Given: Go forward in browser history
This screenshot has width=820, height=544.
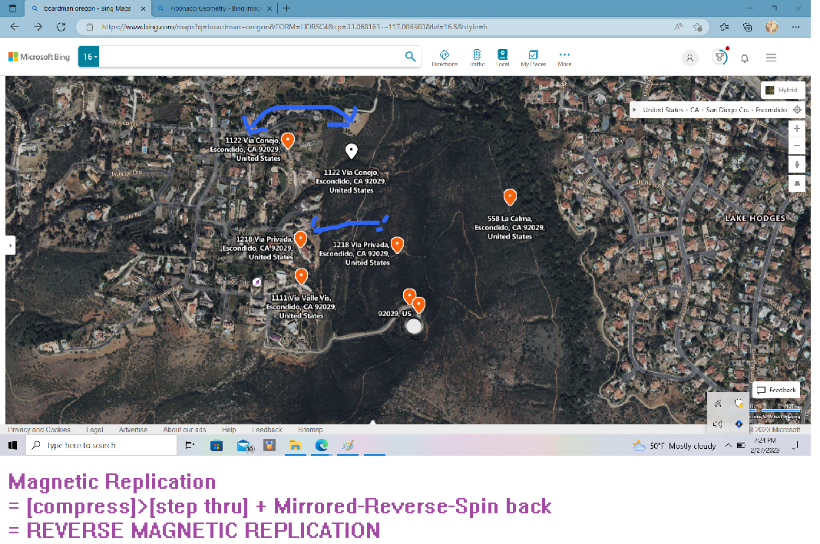Looking at the screenshot, I should (38, 27).
